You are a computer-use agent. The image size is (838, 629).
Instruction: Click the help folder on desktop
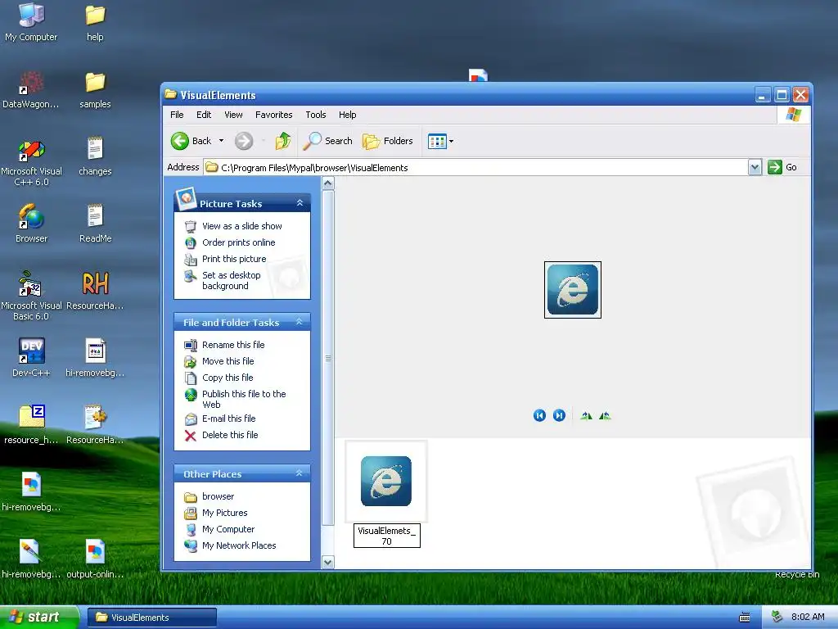(95, 22)
